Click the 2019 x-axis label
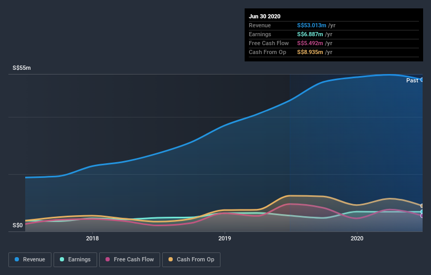This screenshot has height=275, width=431. coord(225,238)
